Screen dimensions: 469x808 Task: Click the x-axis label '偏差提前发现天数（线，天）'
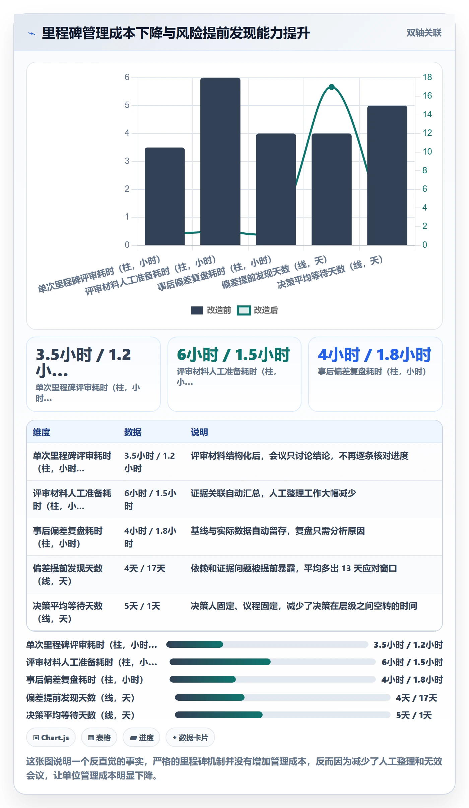(274, 272)
